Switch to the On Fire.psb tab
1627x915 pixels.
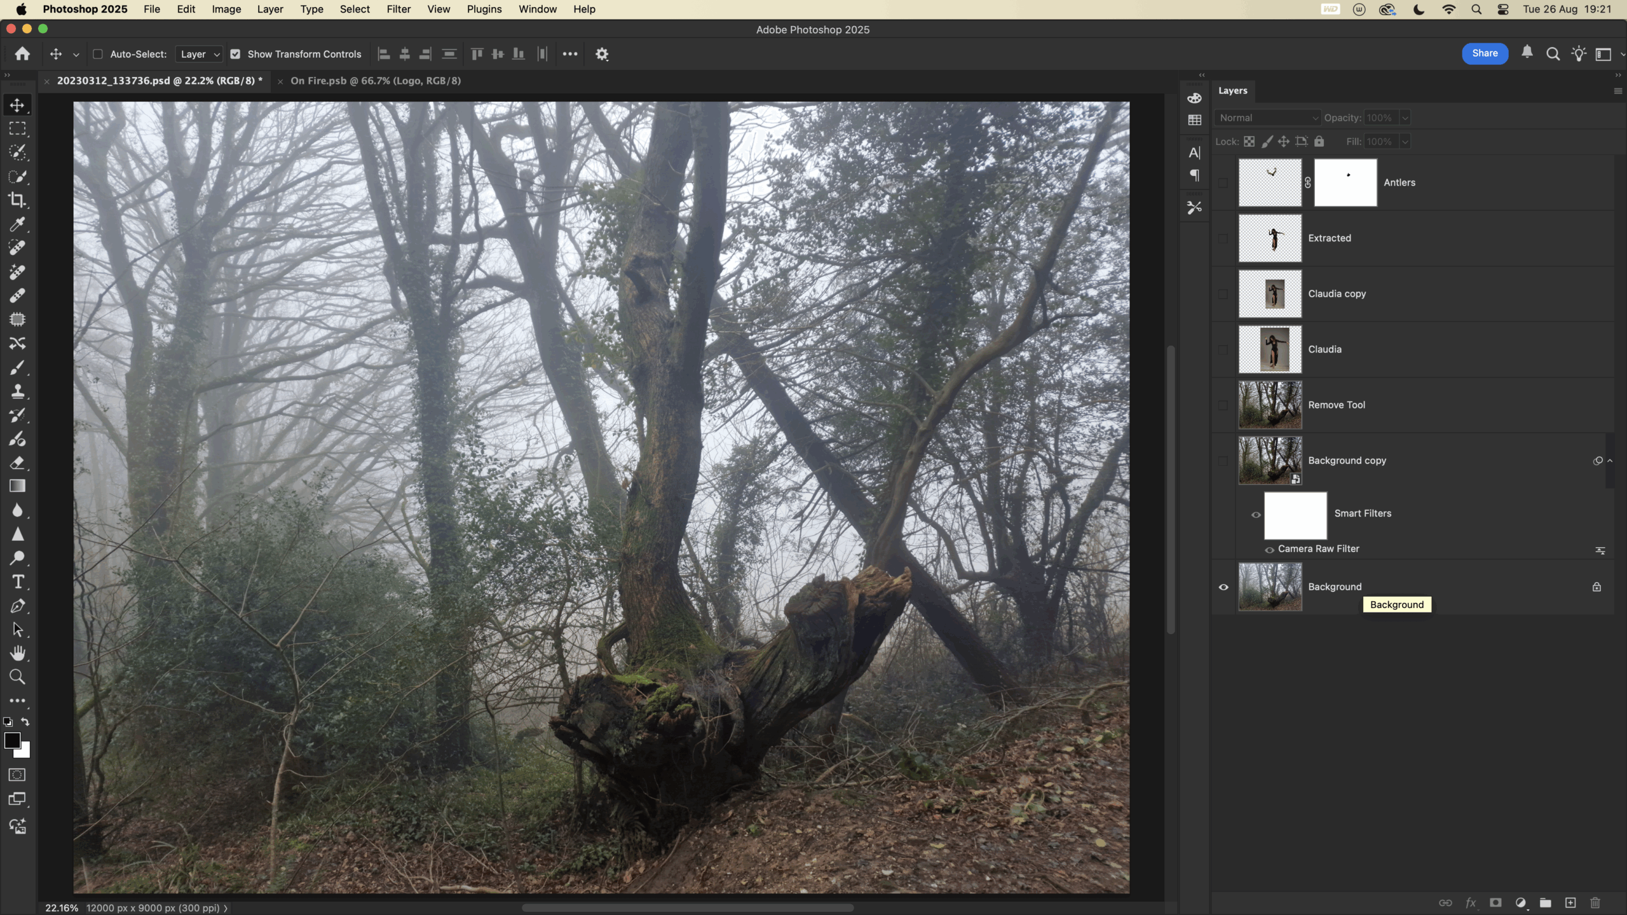click(x=375, y=81)
